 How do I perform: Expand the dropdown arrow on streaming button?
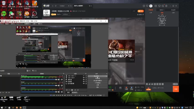pos(106,76)
